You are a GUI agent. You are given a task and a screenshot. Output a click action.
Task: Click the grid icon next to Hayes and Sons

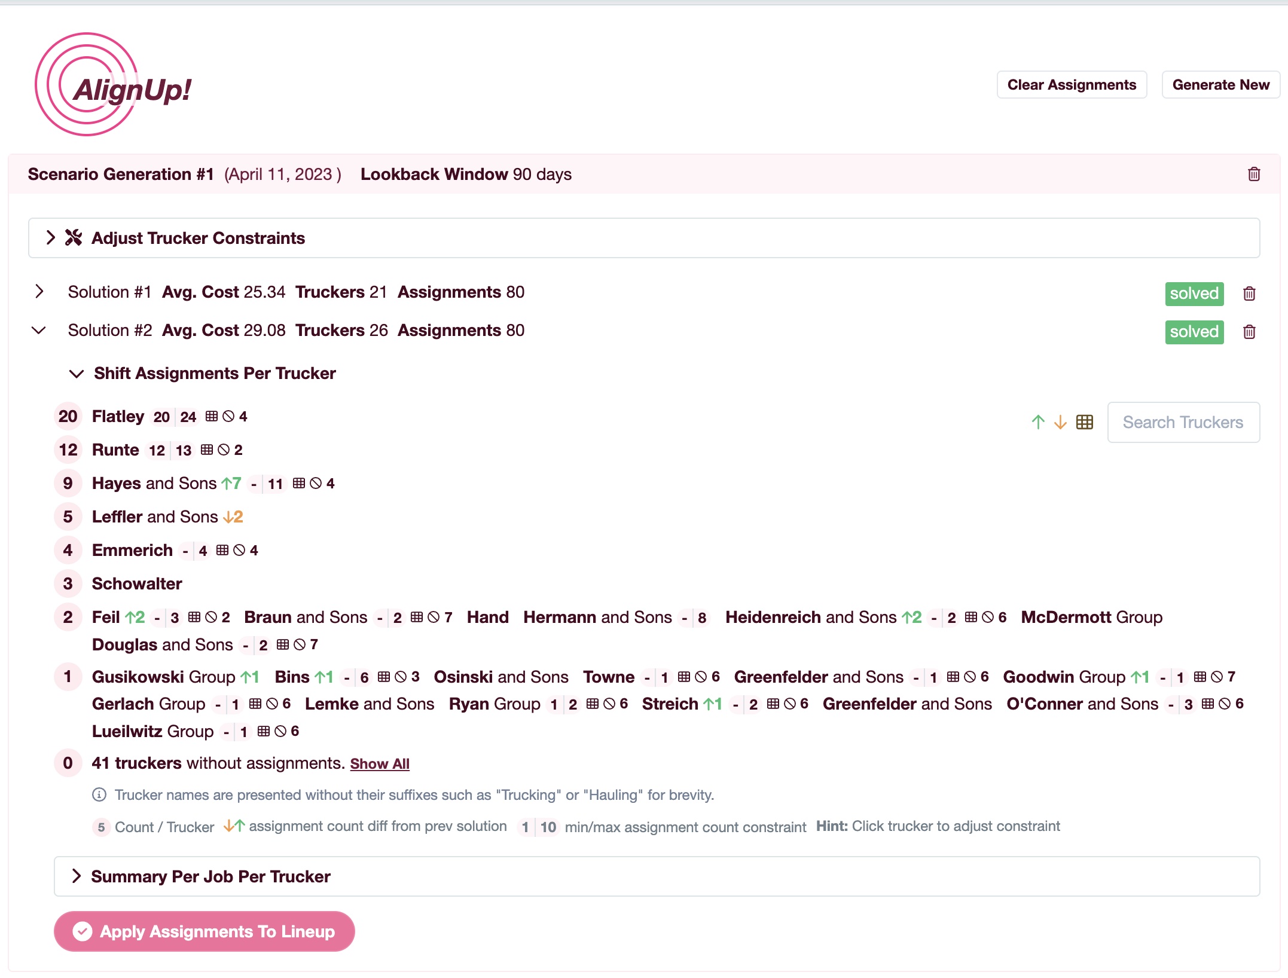[x=299, y=483]
